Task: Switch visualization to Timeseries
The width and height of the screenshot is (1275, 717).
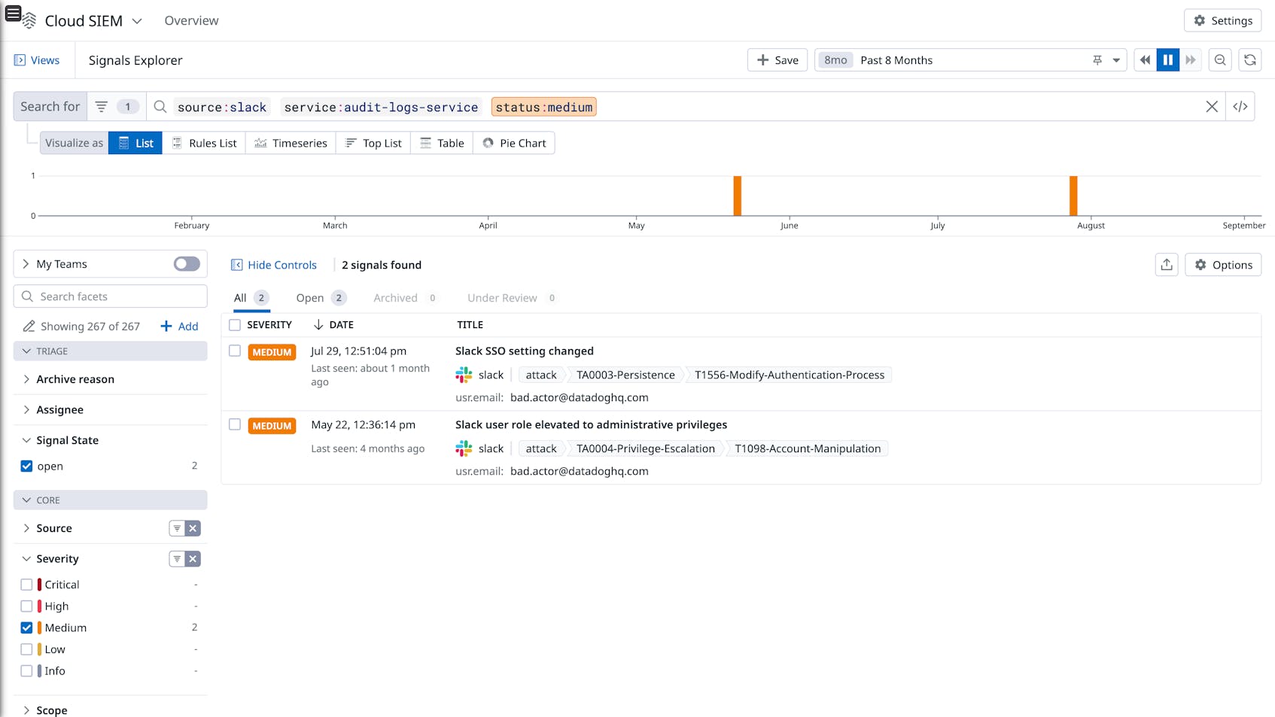Action: pyautogui.click(x=291, y=143)
